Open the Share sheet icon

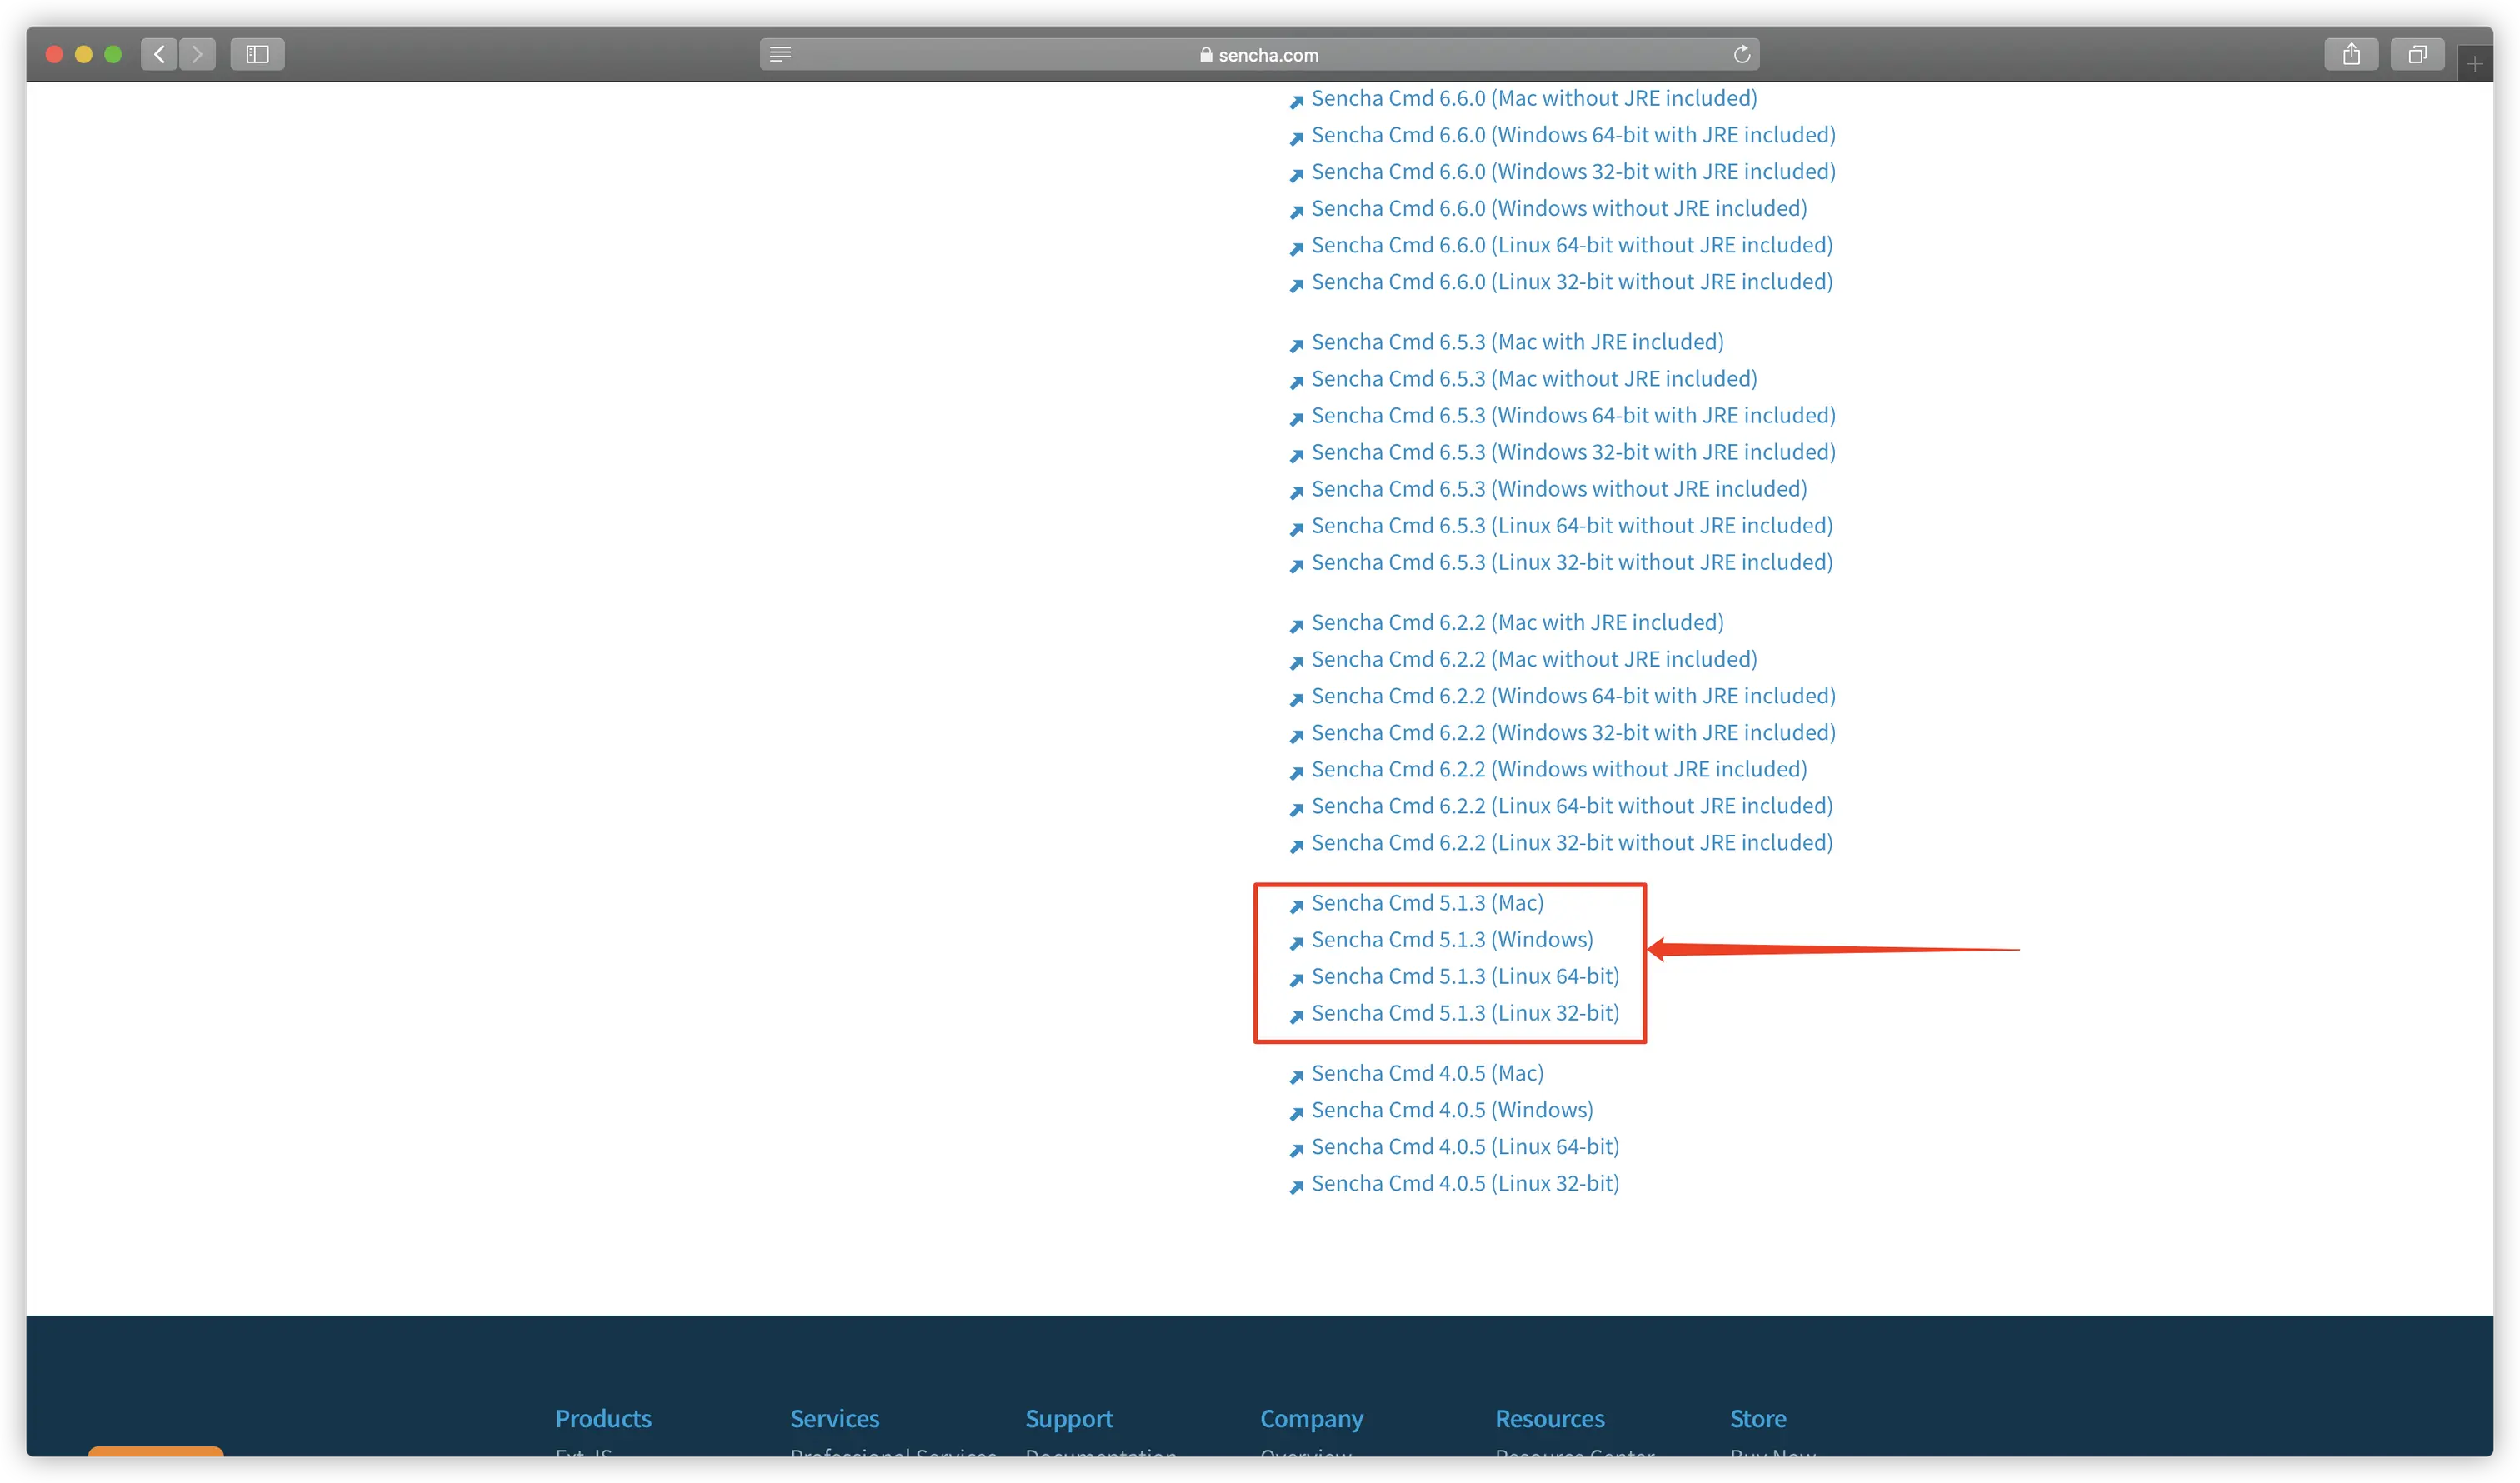(x=2350, y=54)
